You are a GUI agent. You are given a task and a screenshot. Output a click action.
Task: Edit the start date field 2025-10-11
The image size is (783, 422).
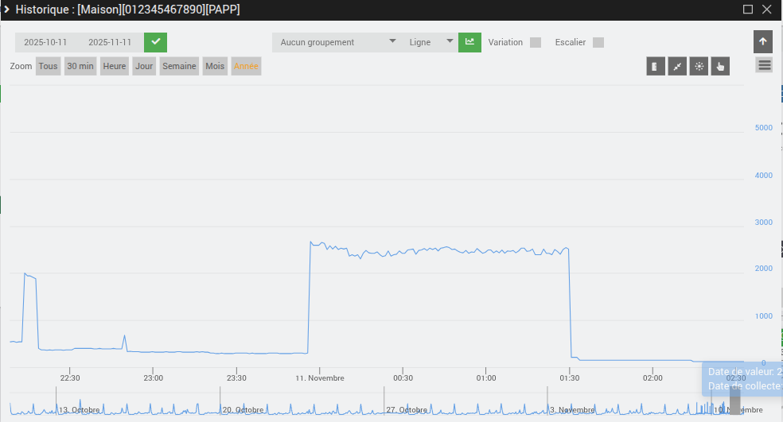pyautogui.click(x=45, y=42)
